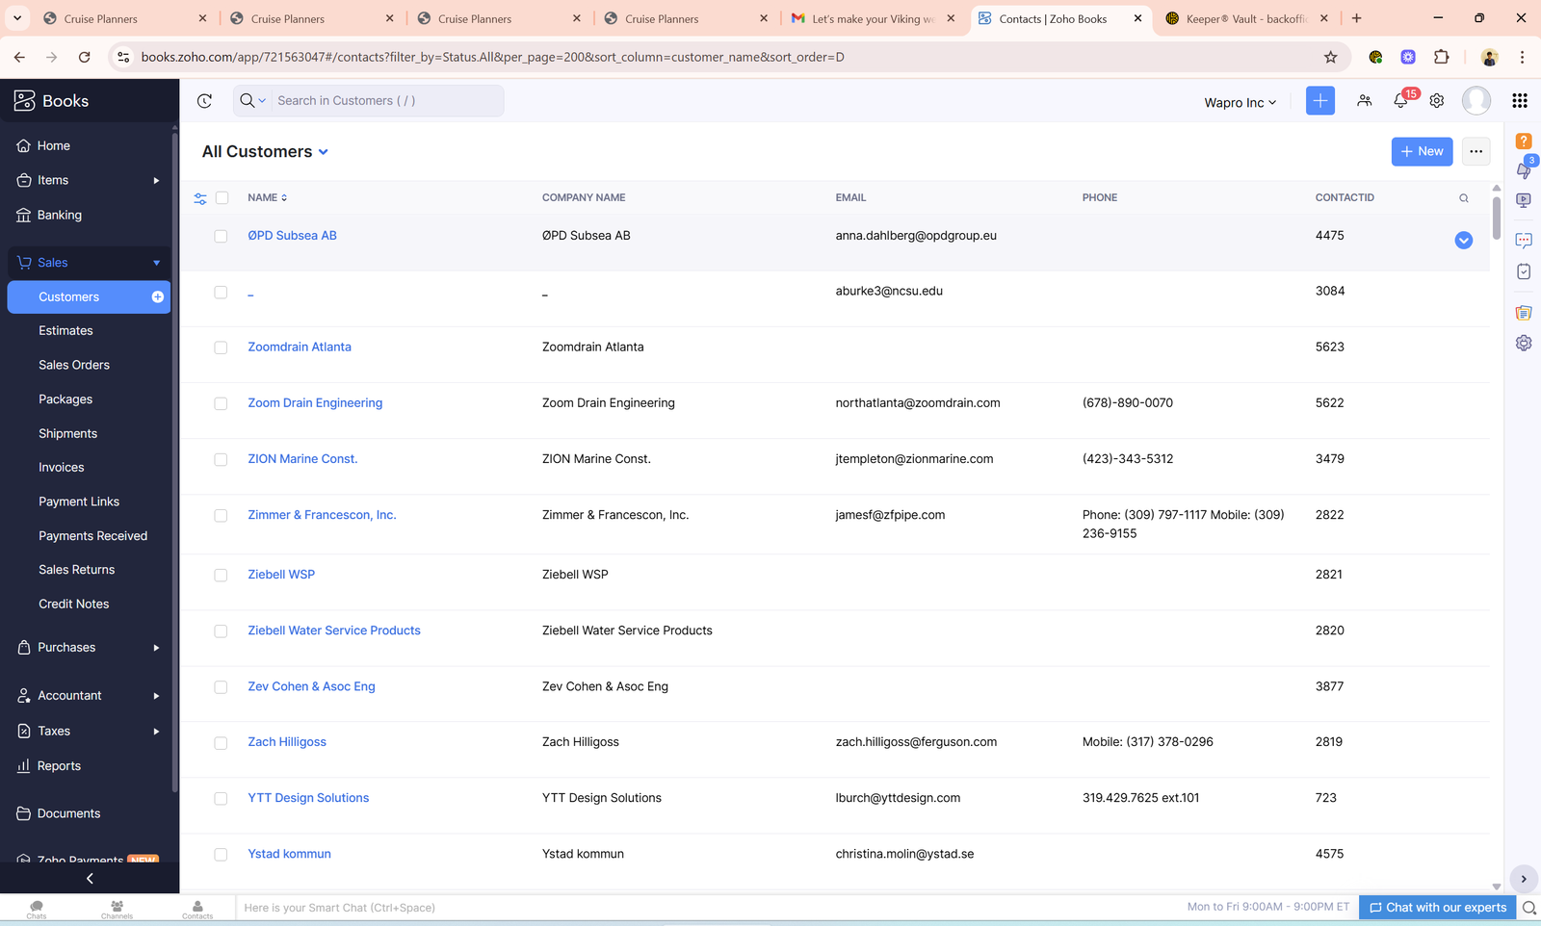Open the search scope dropdown arrow
1541x926 pixels.
click(x=262, y=101)
